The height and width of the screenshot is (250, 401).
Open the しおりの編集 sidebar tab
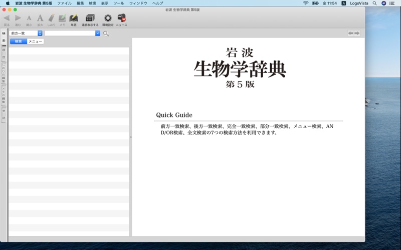point(4,73)
